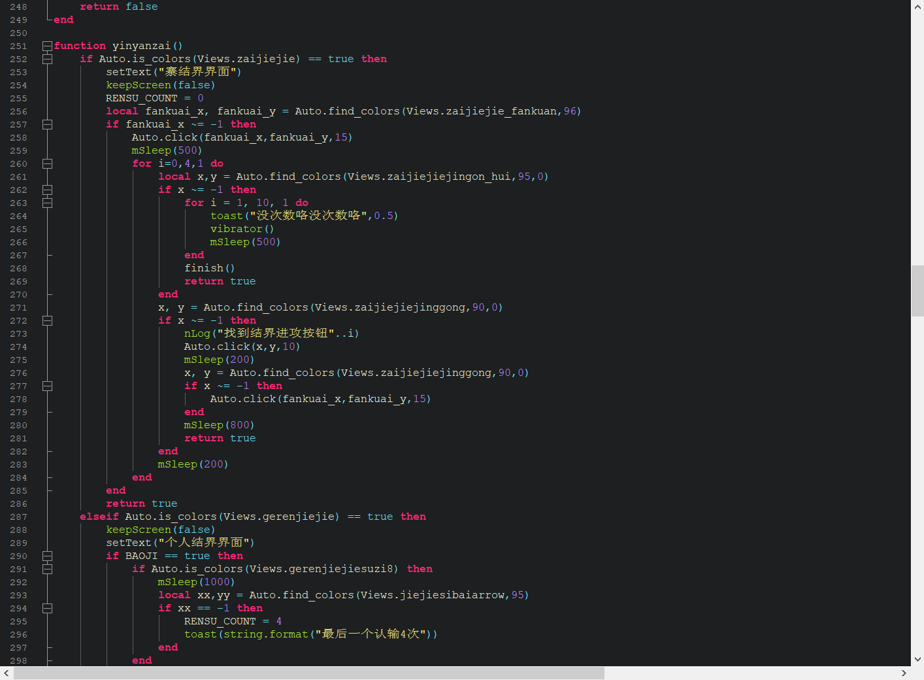Click 'end' keyword on line 249
The width and height of the screenshot is (924, 680).
tap(63, 20)
